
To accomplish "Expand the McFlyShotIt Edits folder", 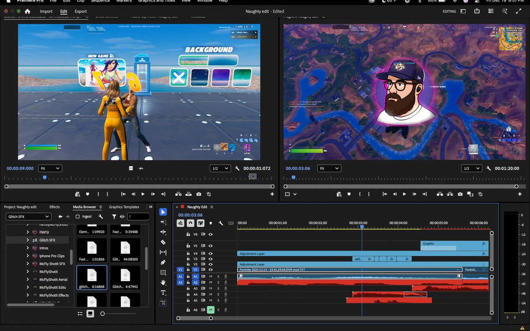I will coord(28,287).
